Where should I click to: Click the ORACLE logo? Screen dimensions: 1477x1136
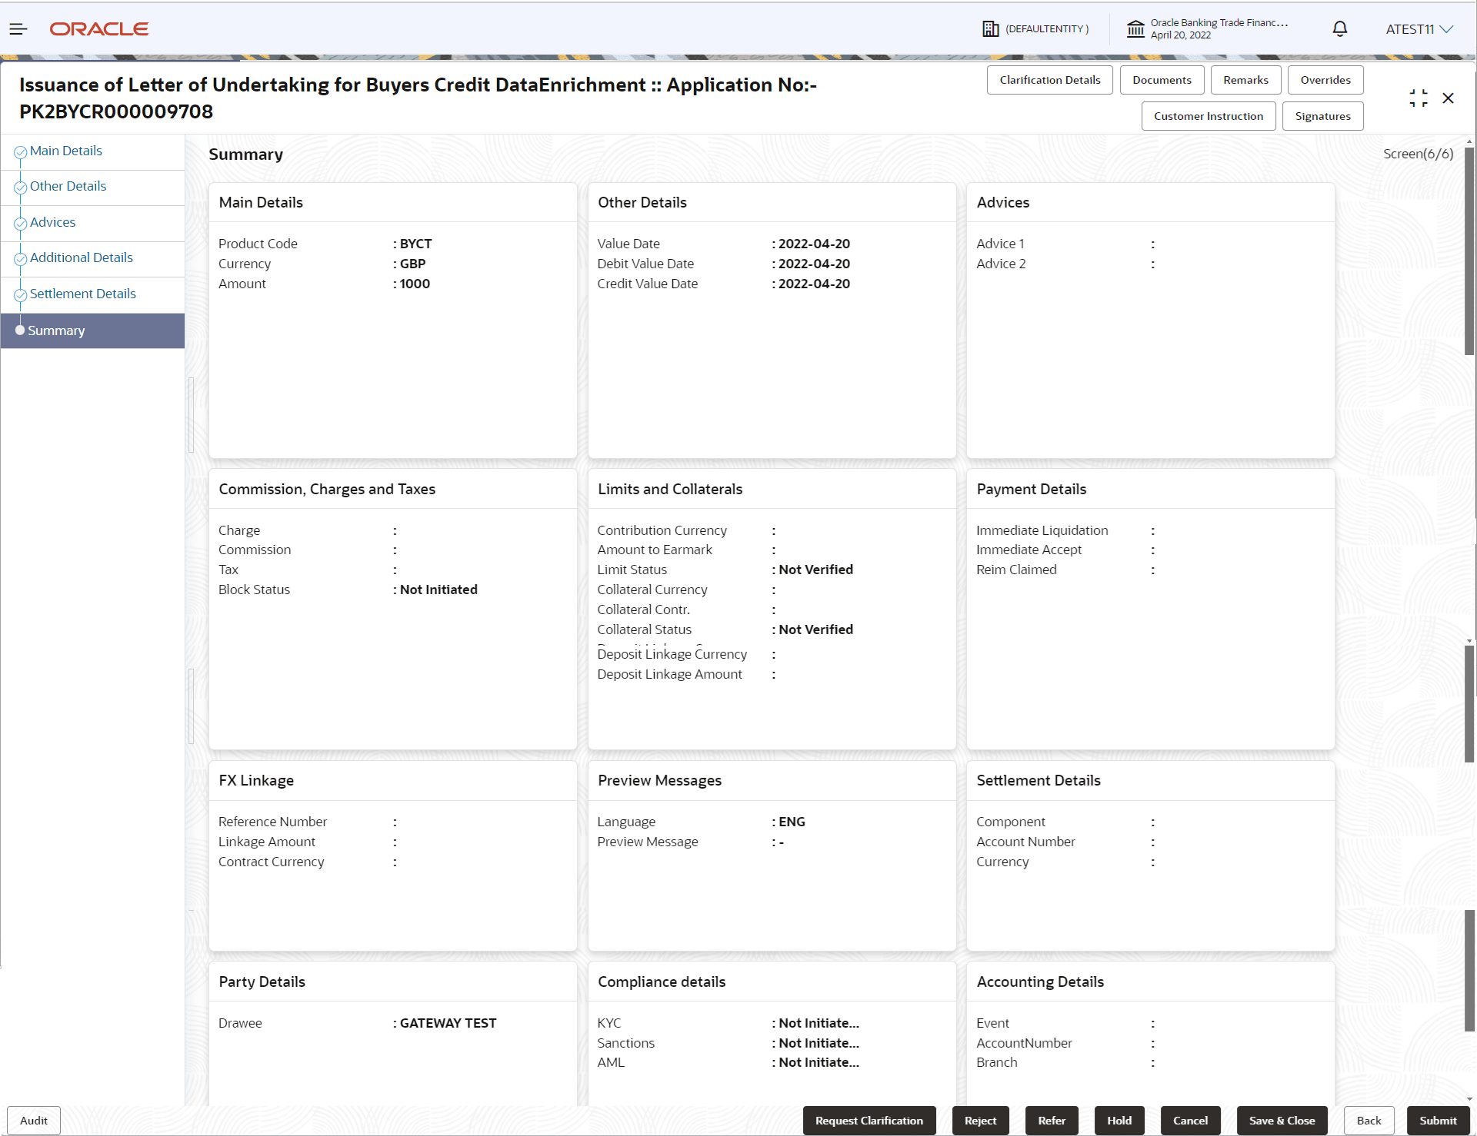pyautogui.click(x=98, y=28)
